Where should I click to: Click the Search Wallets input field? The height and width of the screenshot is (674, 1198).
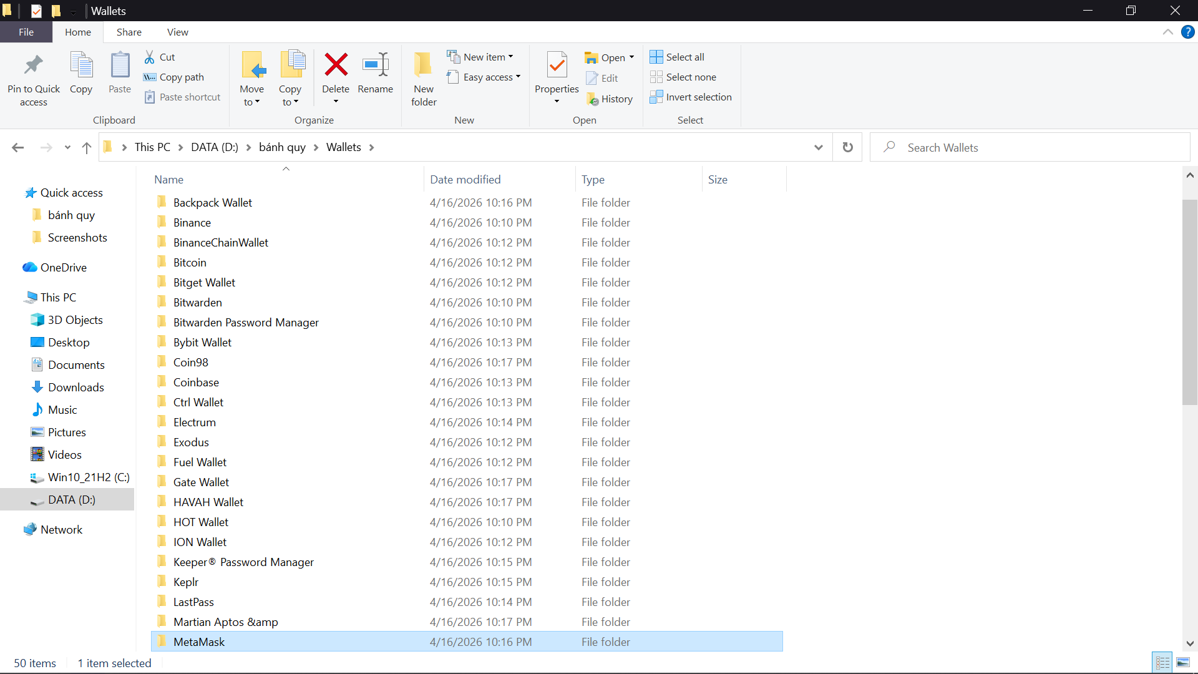point(1036,147)
